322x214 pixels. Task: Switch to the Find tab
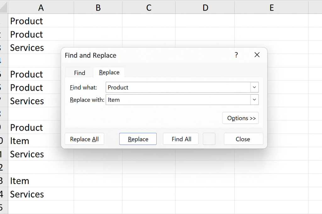click(80, 73)
